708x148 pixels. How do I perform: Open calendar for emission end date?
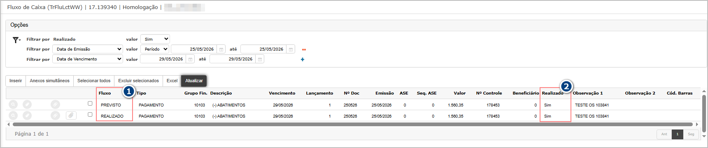point(291,49)
